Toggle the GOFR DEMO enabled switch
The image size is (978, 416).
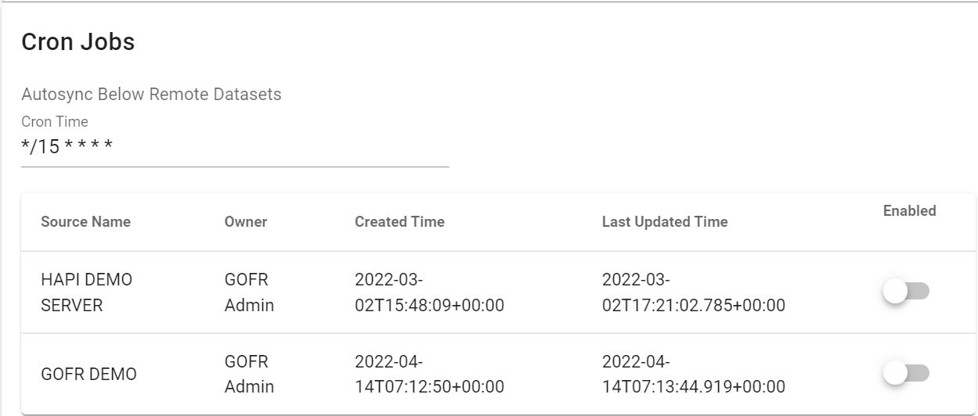point(906,374)
